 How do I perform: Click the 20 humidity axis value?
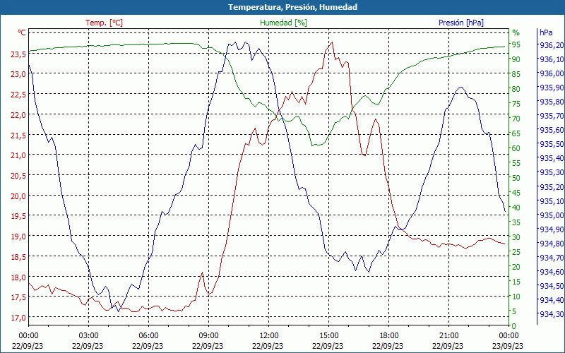[x=516, y=267]
